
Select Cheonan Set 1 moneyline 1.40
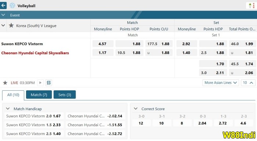[187, 53]
